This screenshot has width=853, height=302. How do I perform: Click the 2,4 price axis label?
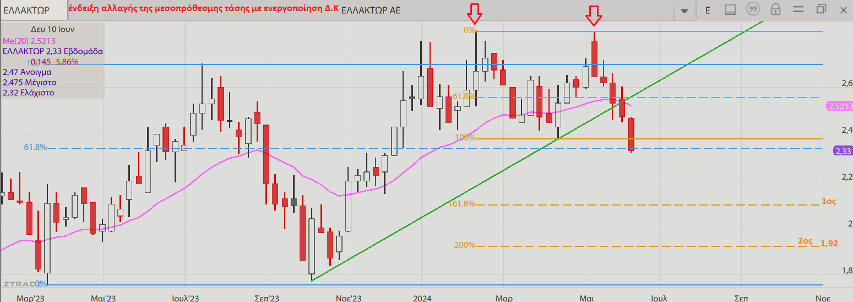pyautogui.click(x=847, y=130)
